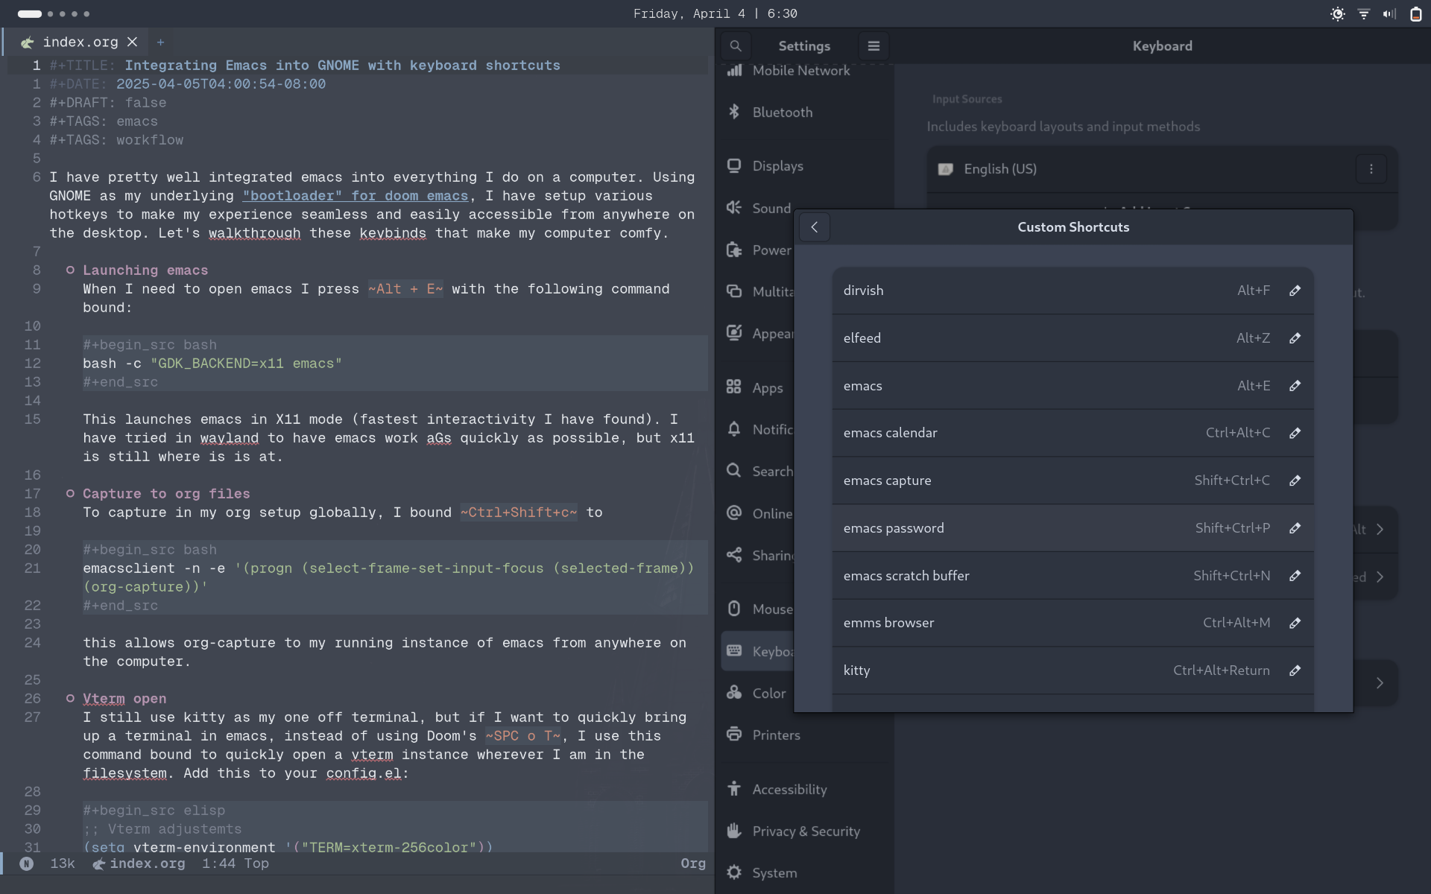Click the Apps grid icon in sidebar

click(734, 387)
